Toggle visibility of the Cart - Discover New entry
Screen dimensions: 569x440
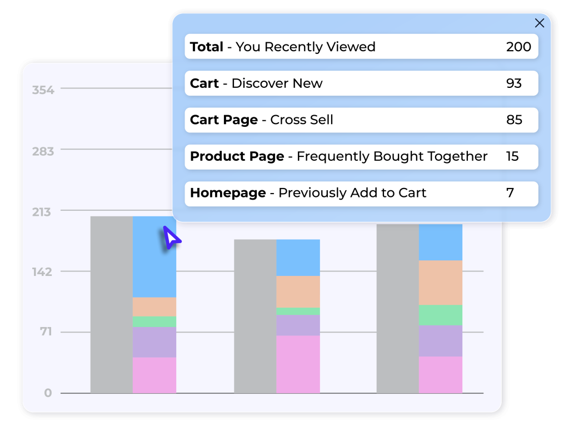pos(361,83)
